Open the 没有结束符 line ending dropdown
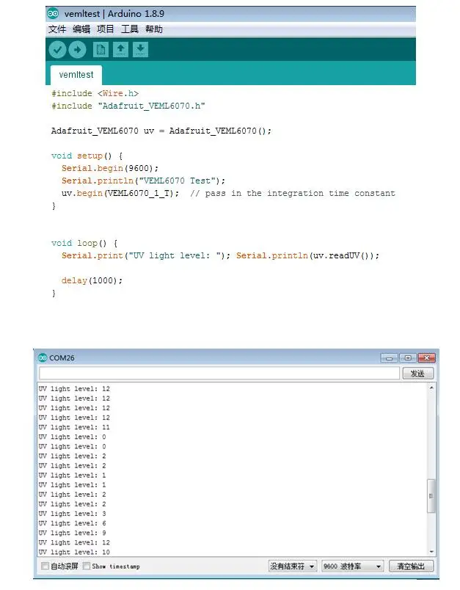Image resolution: width=460 pixels, height=590 pixels. coord(292,567)
